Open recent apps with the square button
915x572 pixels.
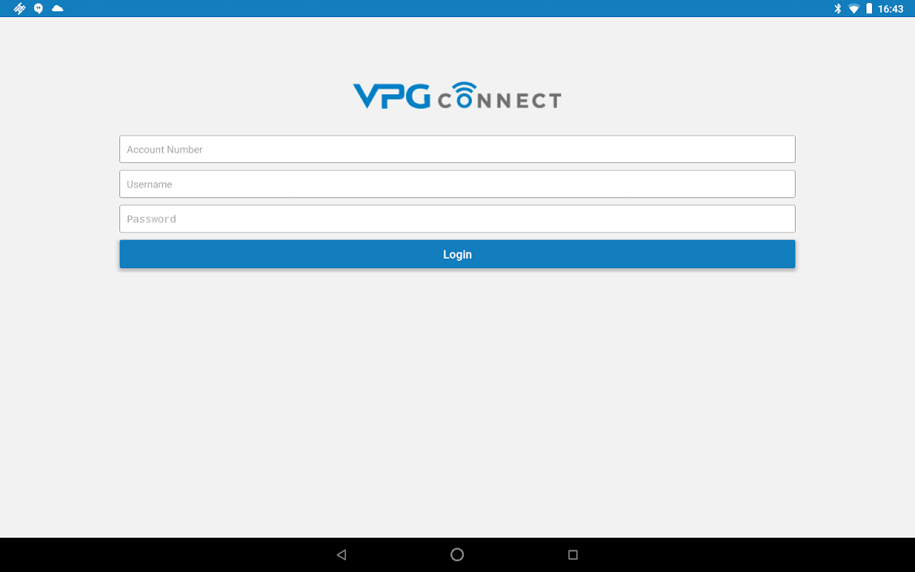[x=573, y=555]
